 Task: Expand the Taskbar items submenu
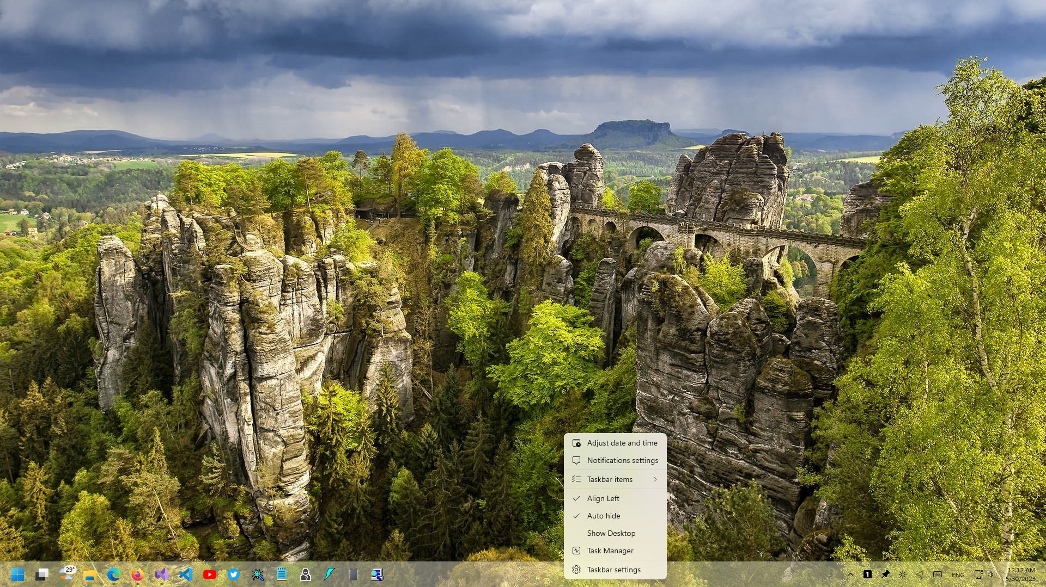pyautogui.click(x=615, y=480)
